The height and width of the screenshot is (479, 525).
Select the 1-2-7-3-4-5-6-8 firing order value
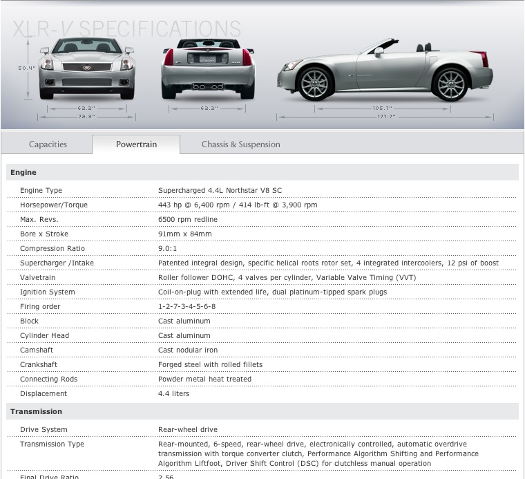[x=187, y=306]
